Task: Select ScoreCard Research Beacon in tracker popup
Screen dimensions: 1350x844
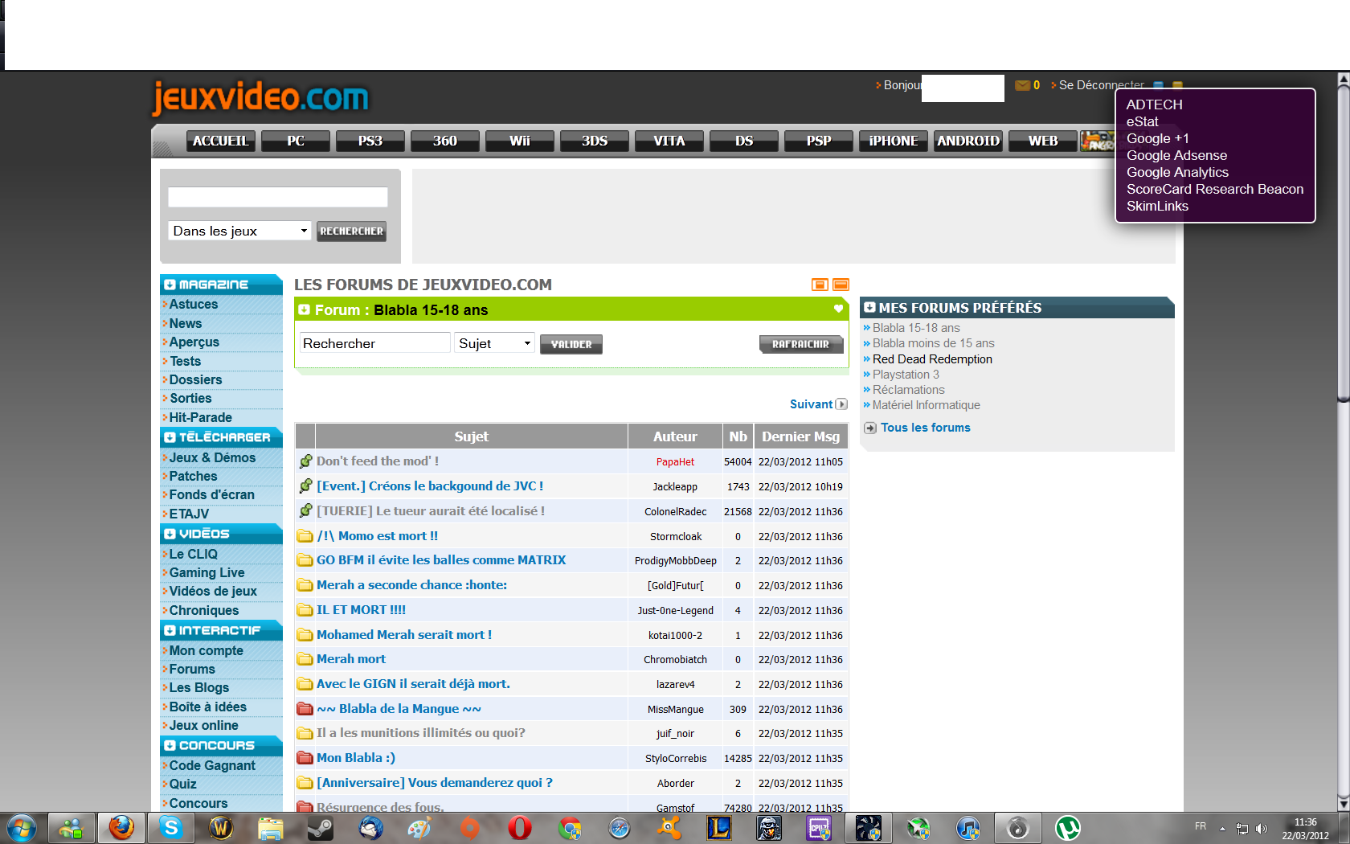Action: [x=1215, y=189]
